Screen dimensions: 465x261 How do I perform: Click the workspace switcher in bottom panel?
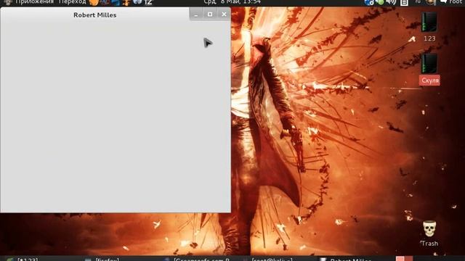[x=404, y=260]
